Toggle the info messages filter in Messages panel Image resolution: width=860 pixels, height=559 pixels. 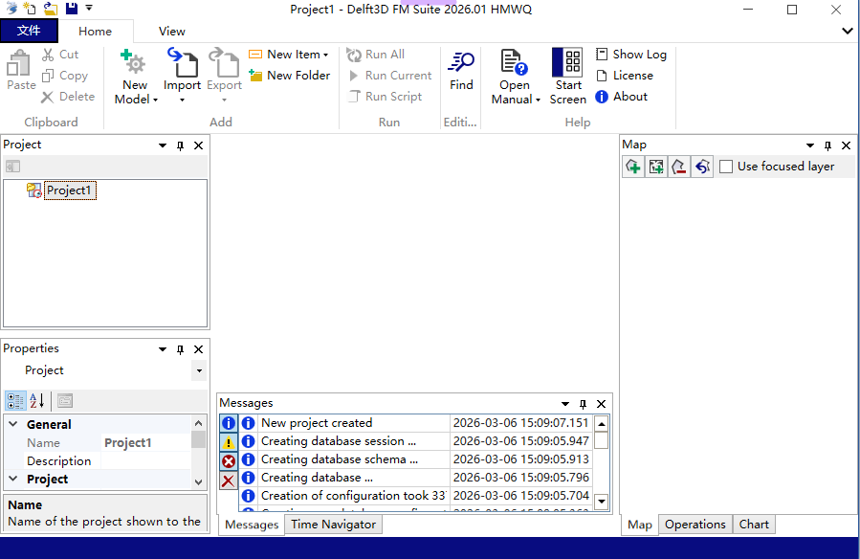pos(229,423)
